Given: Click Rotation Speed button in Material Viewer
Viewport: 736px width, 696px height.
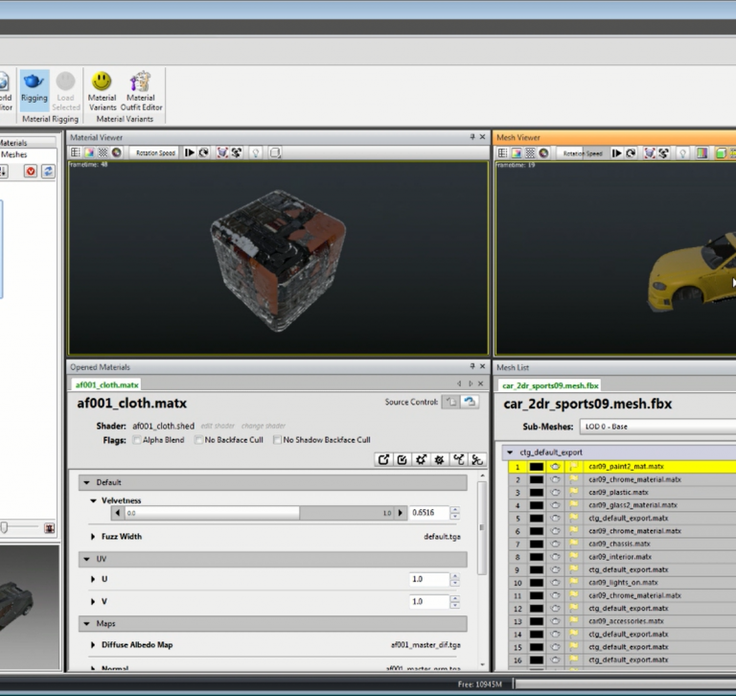Looking at the screenshot, I should pos(154,152).
